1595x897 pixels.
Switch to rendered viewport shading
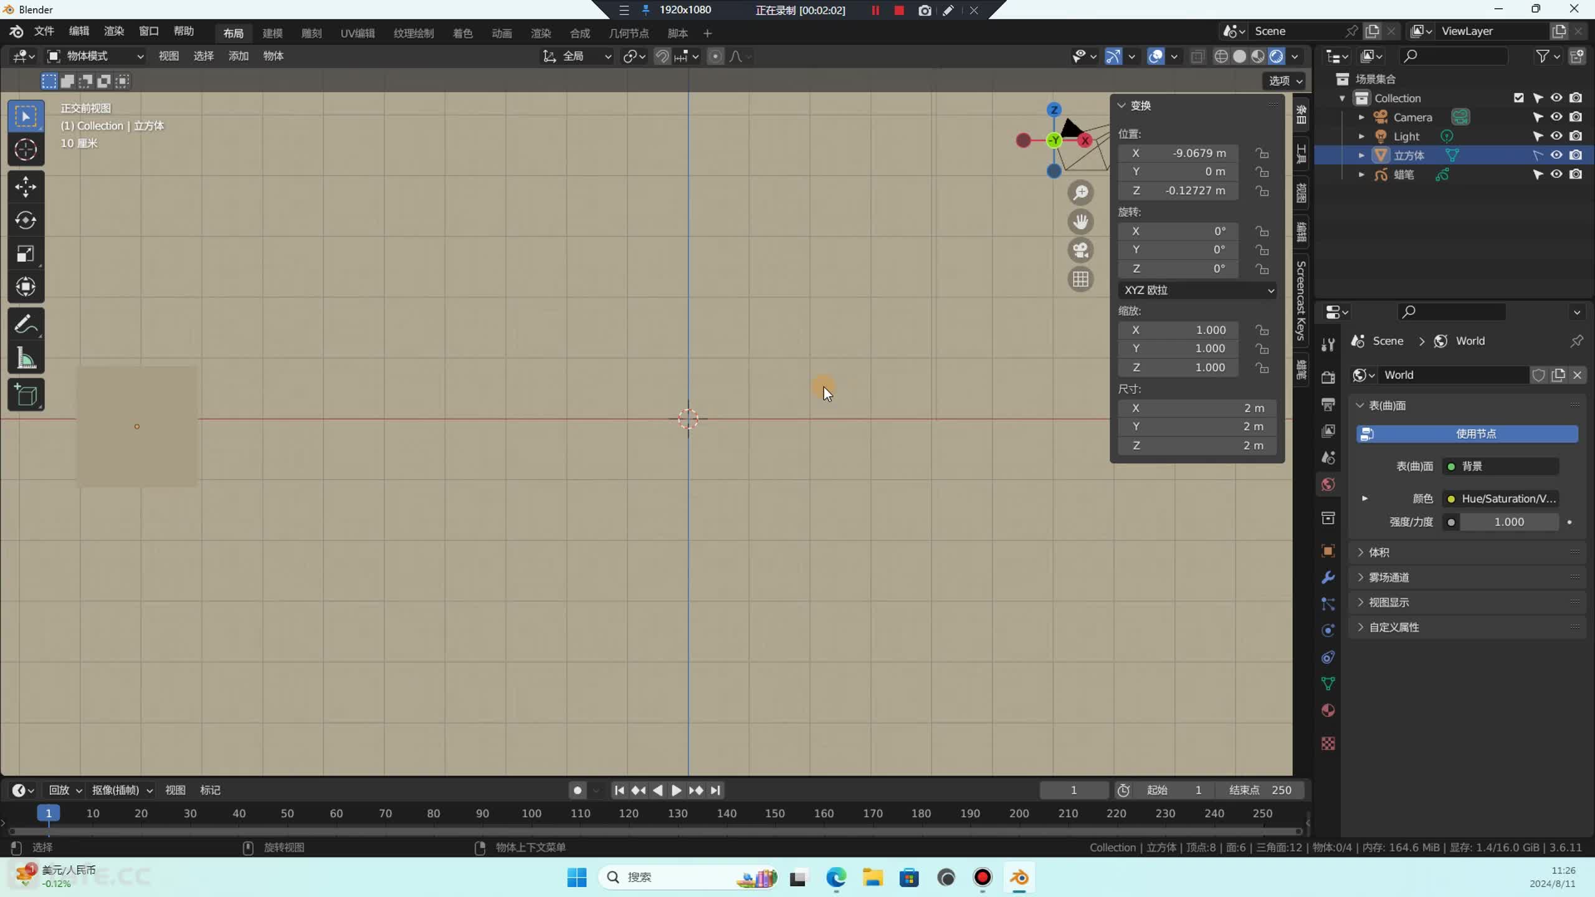tap(1277, 56)
